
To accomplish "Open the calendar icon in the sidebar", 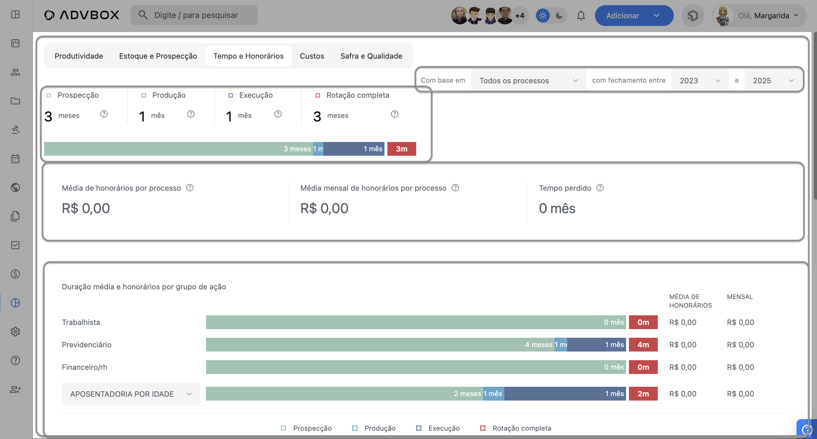I will coord(15,159).
